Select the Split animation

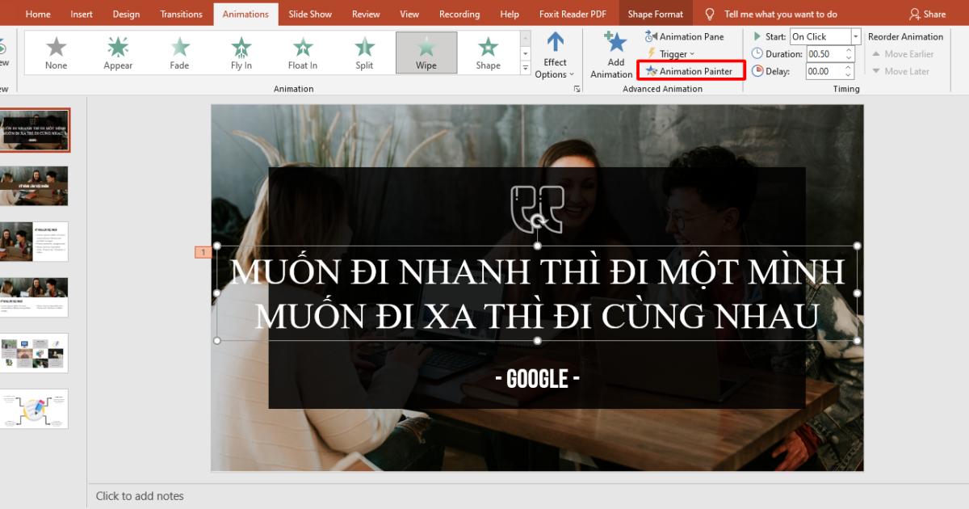coord(364,52)
